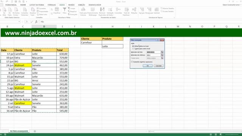Click Remover Duplicatas tool
The width and height of the screenshot is (242, 136).
102,12
